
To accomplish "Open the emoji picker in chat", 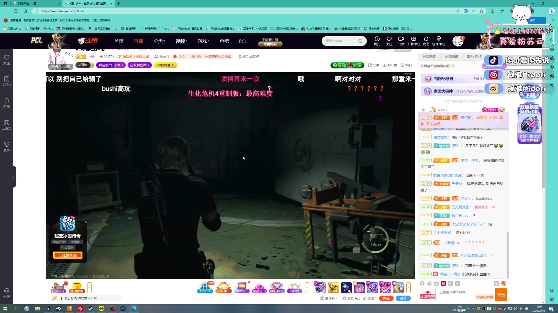I will pyautogui.click(x=422, y=283).
